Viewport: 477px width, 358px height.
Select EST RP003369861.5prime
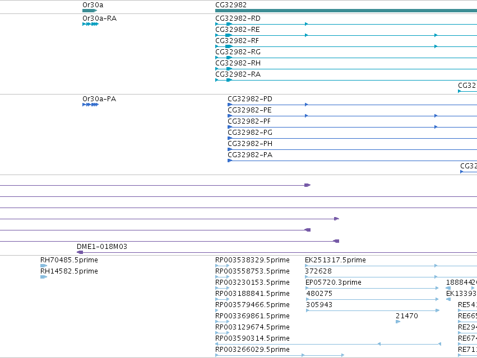click(252, 316)
